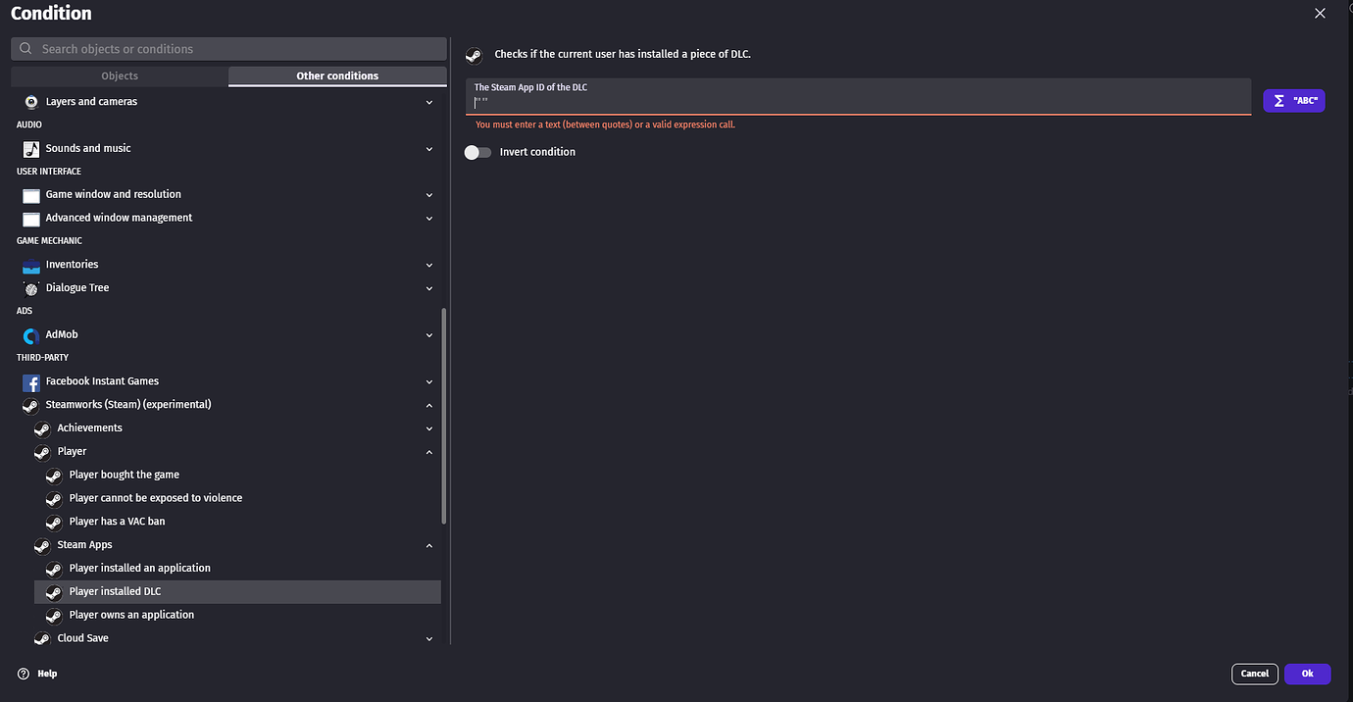This screenshot has width=1353, height=702.
Task: Open the expression builder with the sigma ABC button
Action: (1293, 100)
